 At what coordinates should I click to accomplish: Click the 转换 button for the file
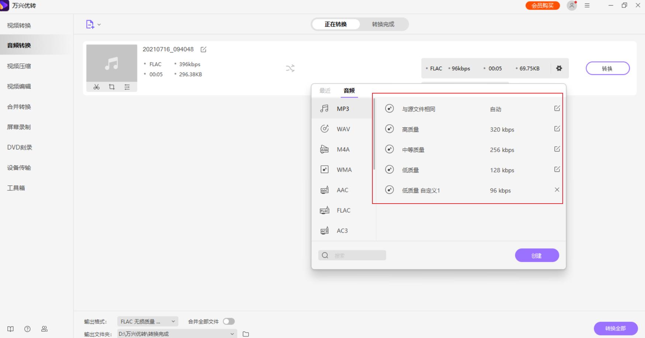(607, 68)
